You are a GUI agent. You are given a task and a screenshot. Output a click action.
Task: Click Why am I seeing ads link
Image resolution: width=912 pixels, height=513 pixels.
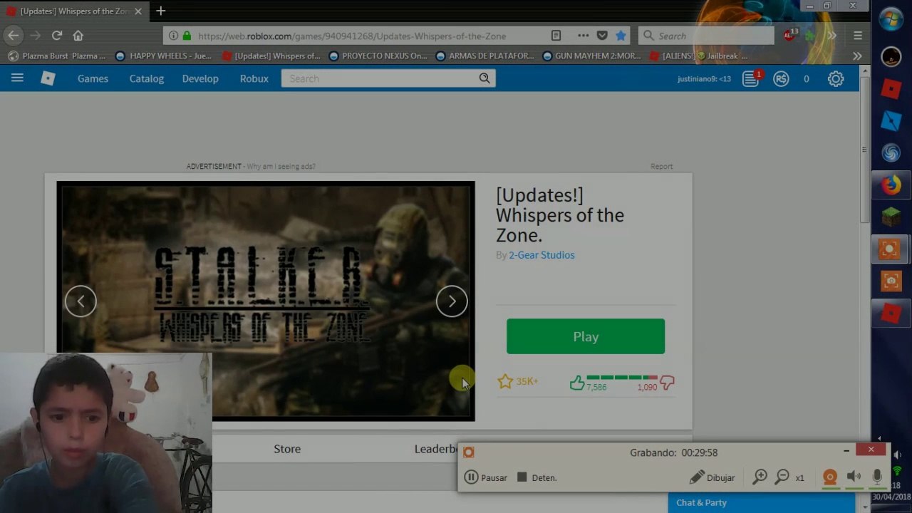[281, 166]
